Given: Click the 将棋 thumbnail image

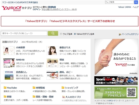Looking at the screenshot, I should pos(52,63).
